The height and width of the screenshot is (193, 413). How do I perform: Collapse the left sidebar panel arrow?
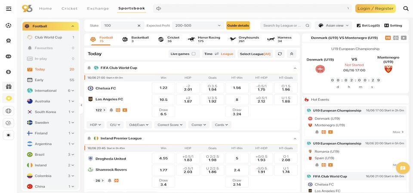tap(82, 105)
